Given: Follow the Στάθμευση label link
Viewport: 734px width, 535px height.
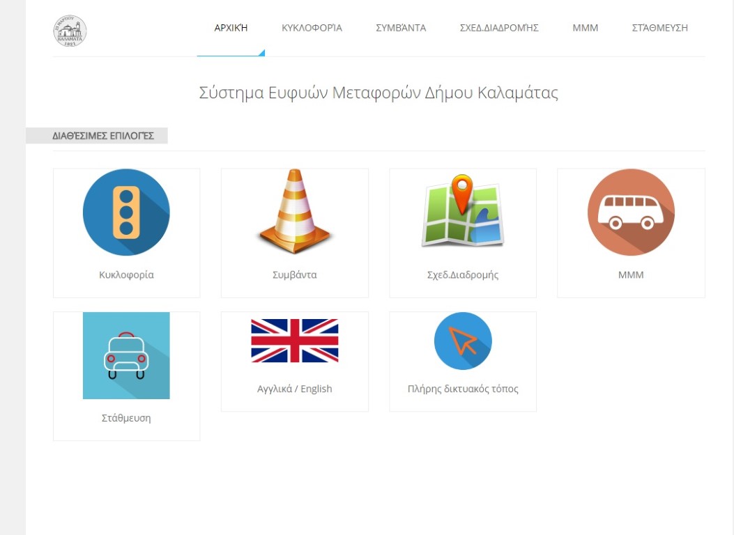Looking at the screenshot, I should pyautogui.click(x=126, y=418).
